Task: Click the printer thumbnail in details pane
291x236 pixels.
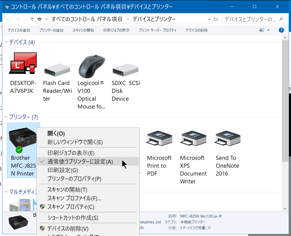Action: [x=18, y=222]
